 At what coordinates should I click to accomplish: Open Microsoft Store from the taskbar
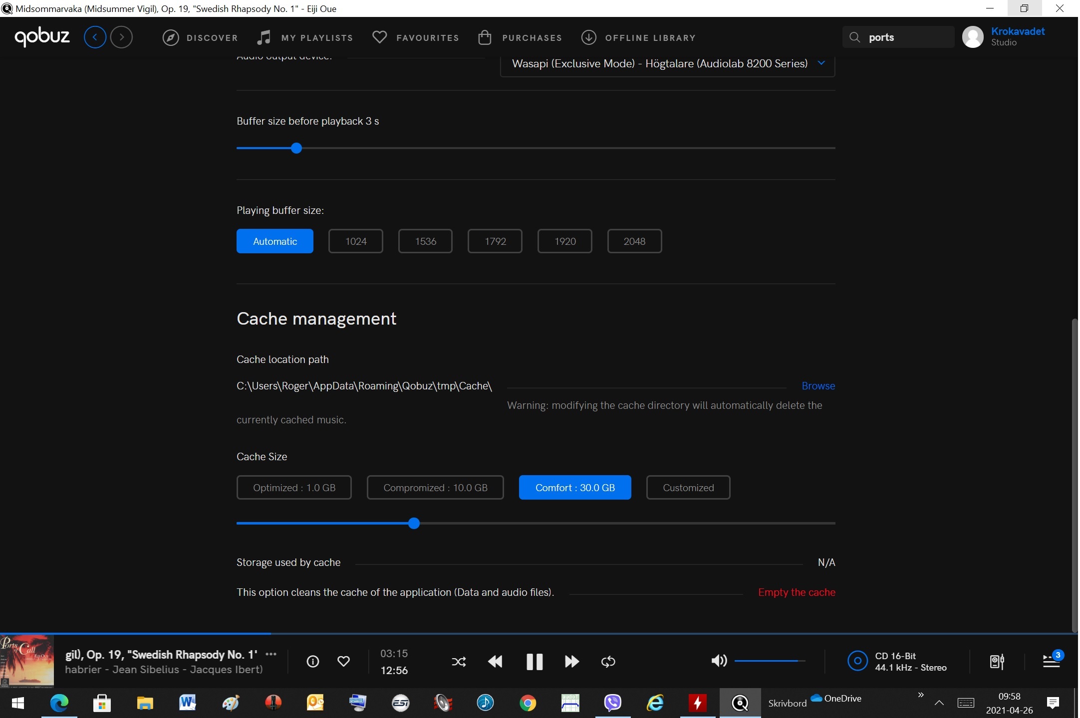coord(102,703)
